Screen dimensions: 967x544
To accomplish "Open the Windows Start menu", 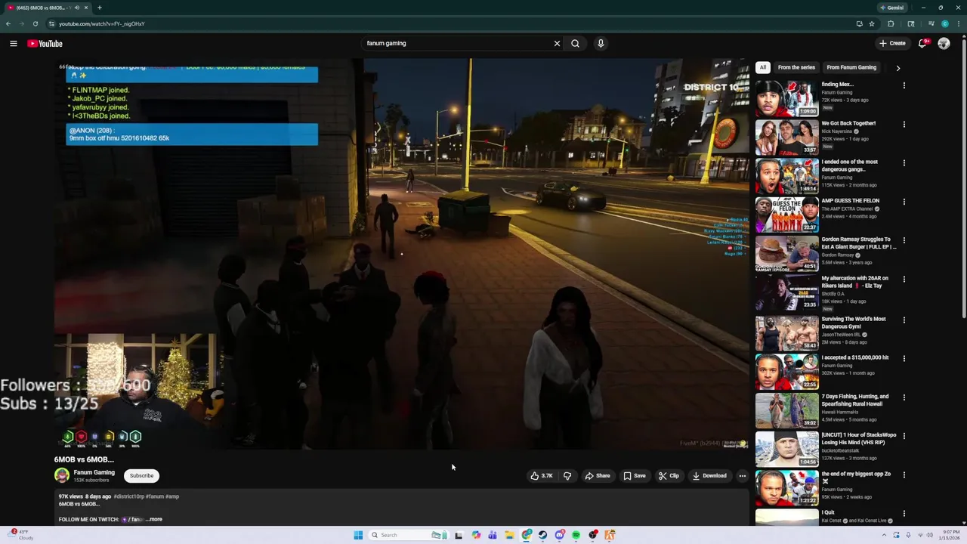I will point(358,535).
